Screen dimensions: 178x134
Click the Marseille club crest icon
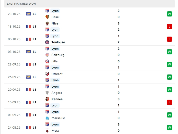47,118
